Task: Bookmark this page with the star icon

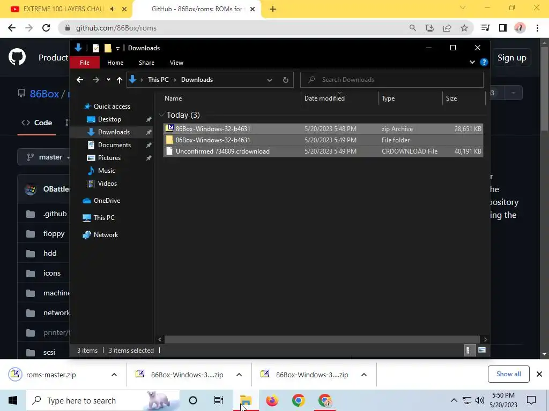Action: (x=464, y=28)
